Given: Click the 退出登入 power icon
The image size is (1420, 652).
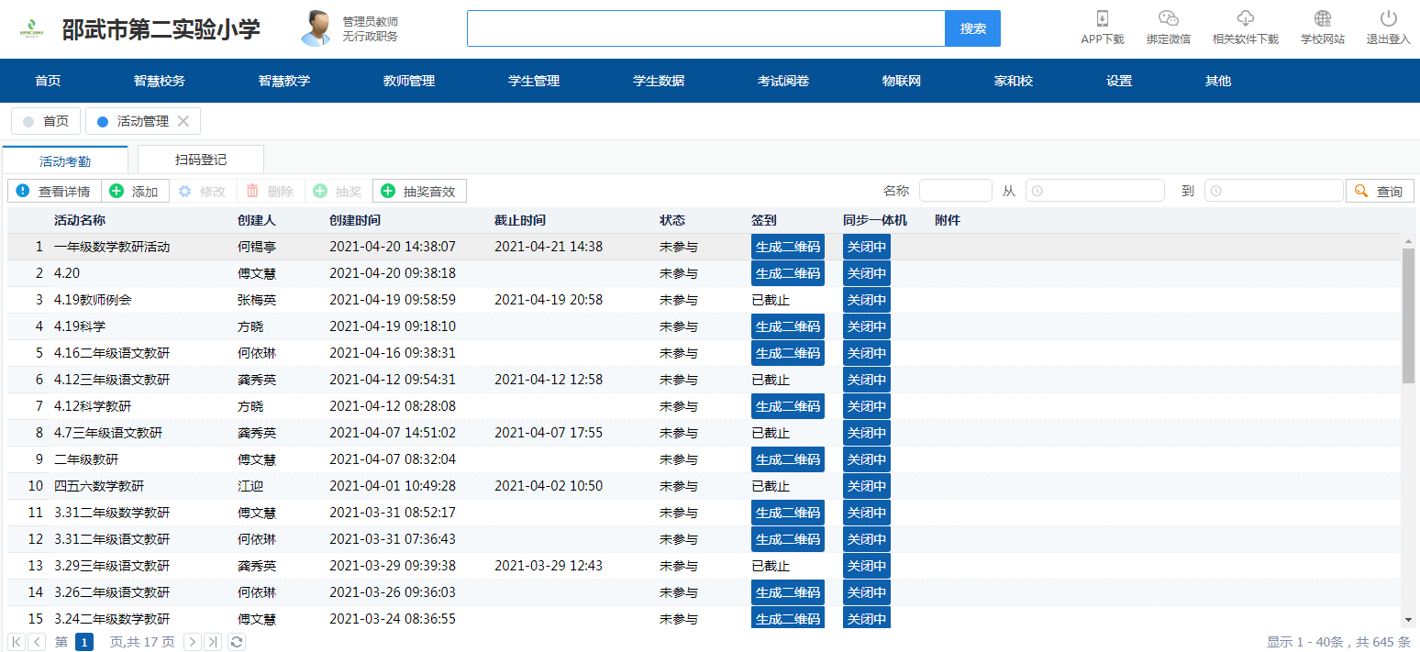Looking at the screenshot, I should 1389,18.
